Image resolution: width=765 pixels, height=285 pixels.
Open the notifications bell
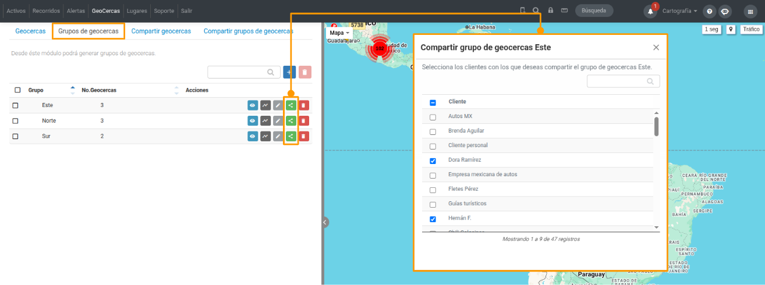(650, 11)
